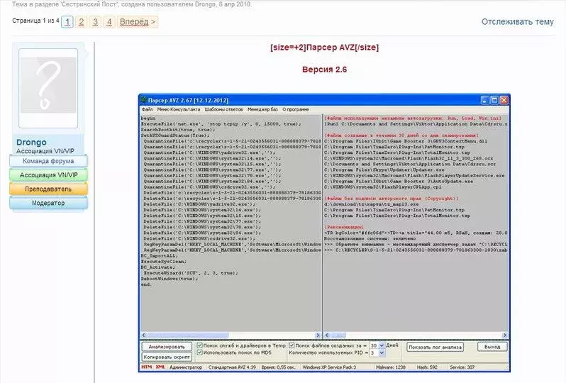The image size is (566, 383).
Task: Click 'd:\download\tz\карта\tz_map13.exe' log line
Action: [372, 204]
